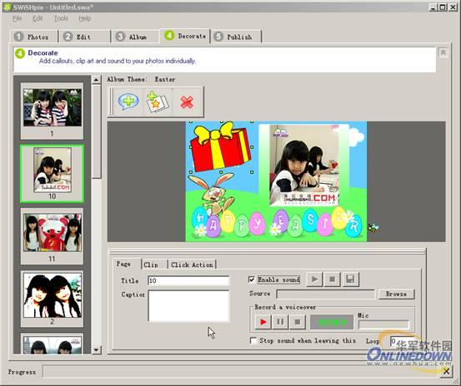Open the Tools menu
The width and height of the screenshot is (461, 386).
click(61, 18)
